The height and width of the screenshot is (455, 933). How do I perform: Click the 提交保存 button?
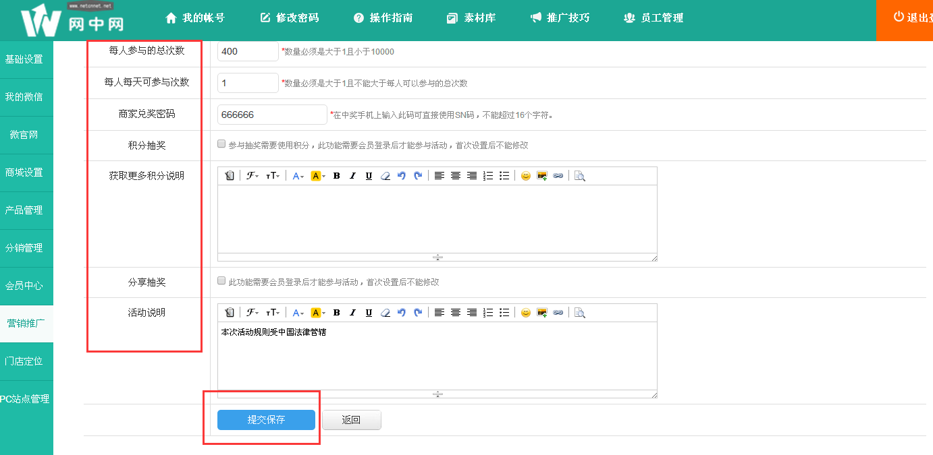(266, 420)
